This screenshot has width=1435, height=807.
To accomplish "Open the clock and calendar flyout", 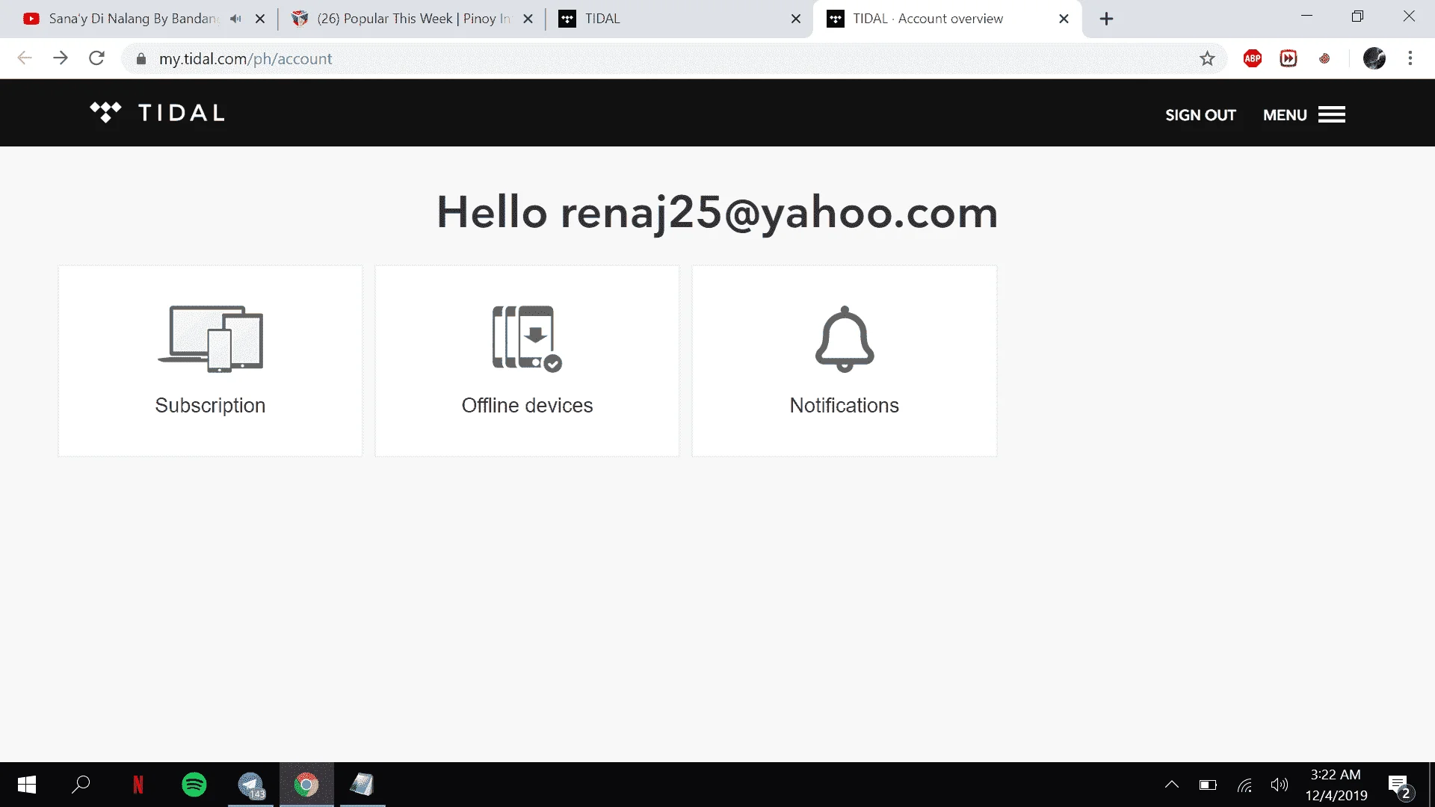I will coord(1336,785).
